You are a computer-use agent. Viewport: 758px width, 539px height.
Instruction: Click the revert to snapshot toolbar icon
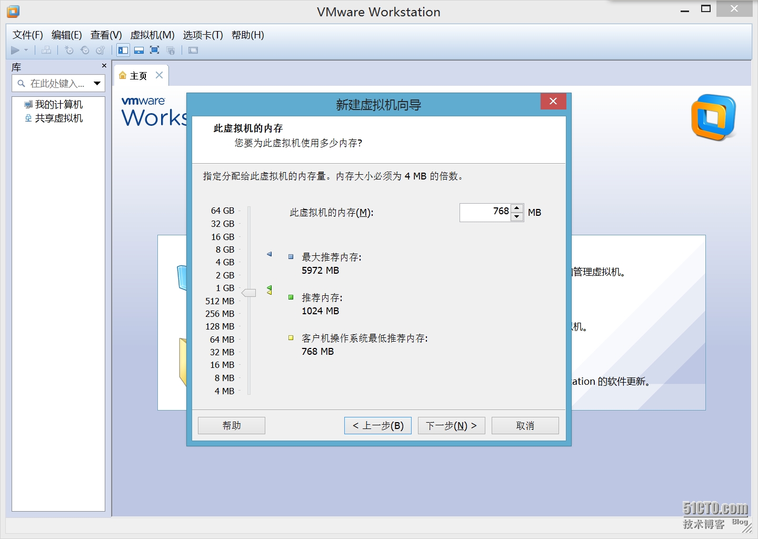(x=85, y=50)
